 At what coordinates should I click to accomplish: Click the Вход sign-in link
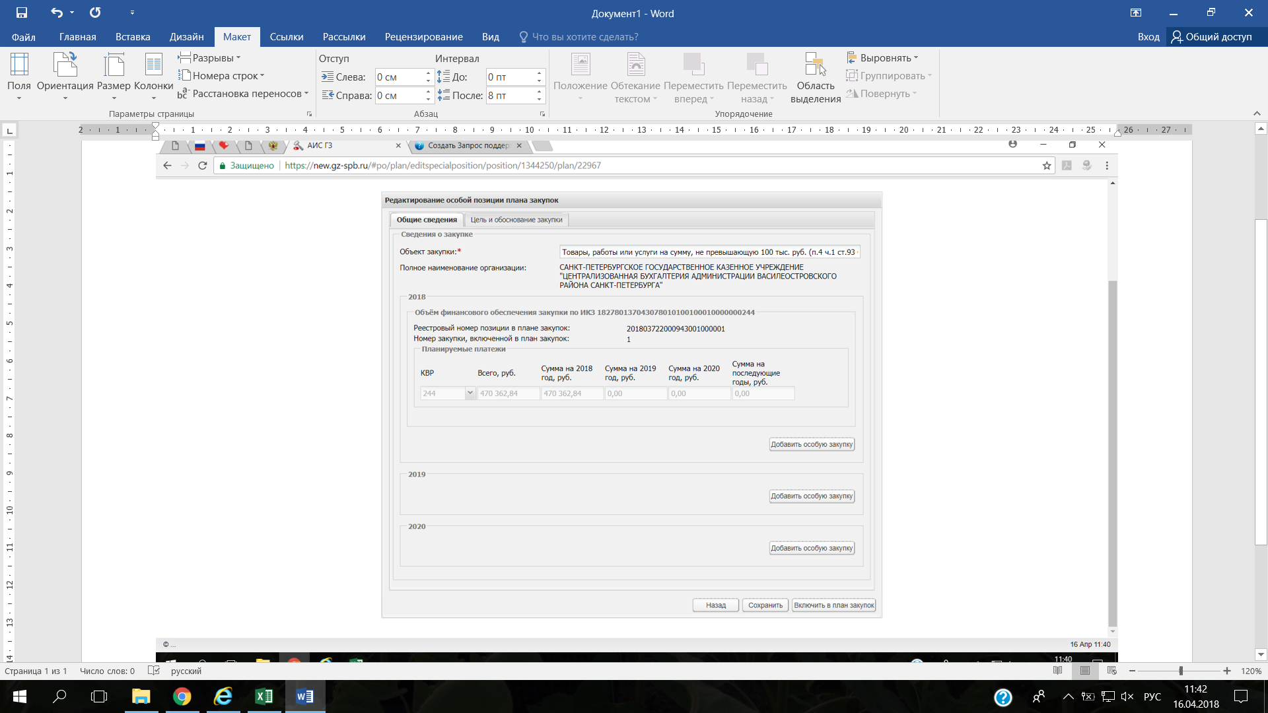tap(1148, 37)
